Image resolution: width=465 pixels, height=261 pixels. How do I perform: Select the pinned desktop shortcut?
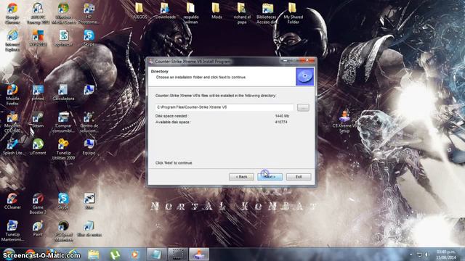click(x=38, y=92)
